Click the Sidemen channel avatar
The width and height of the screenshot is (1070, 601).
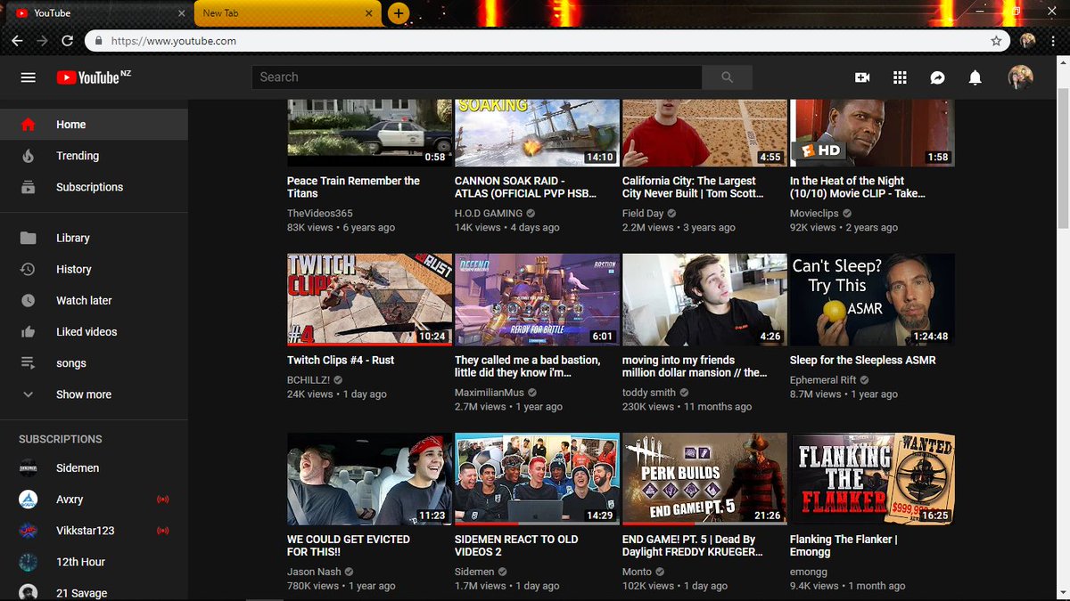tap(29, 468)
